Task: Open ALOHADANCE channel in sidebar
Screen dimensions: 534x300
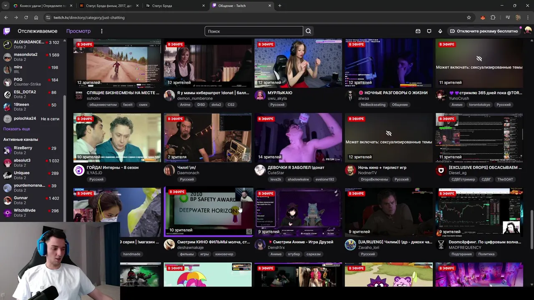Action: point(32,45)
